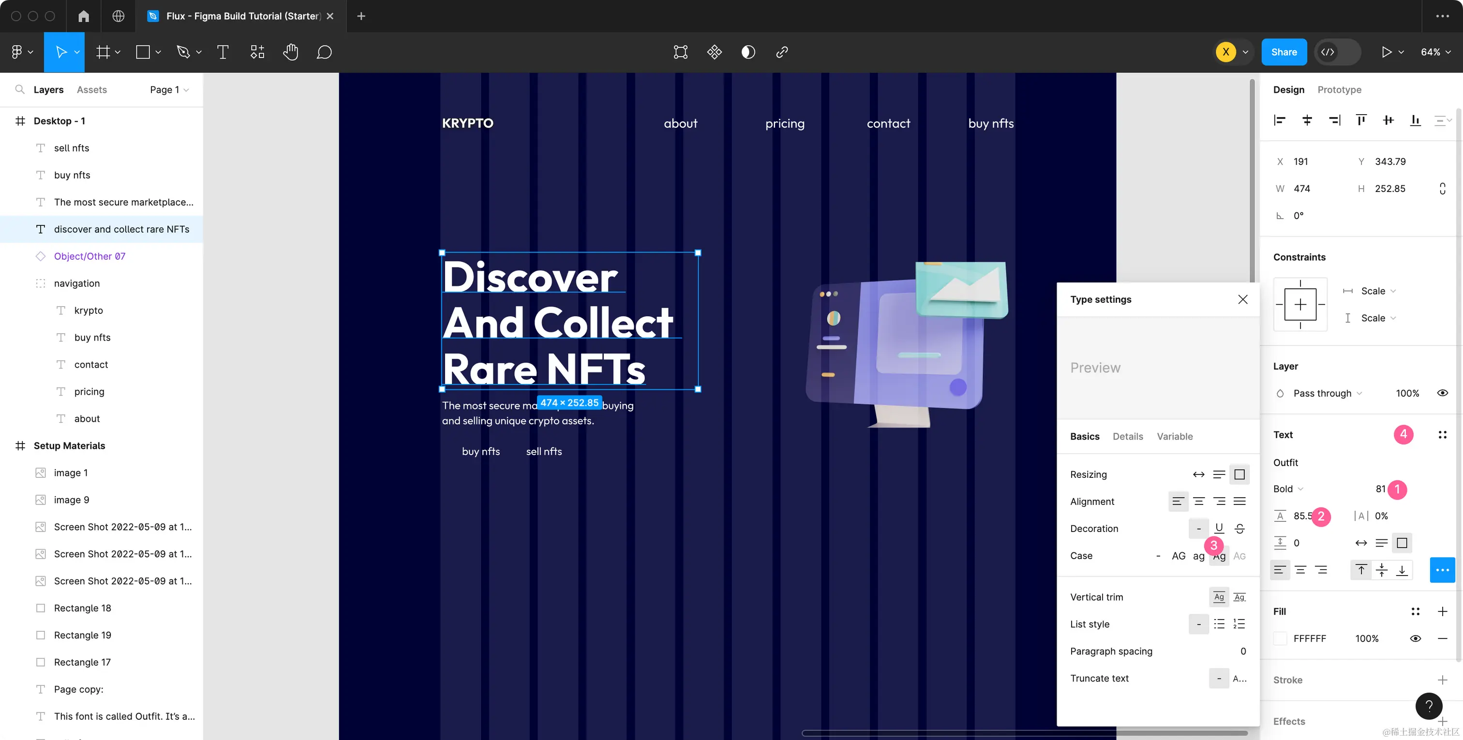This screenshot has width=1463, height=740.
Task: Activate the Comment tool
Action: coord(324,52)
